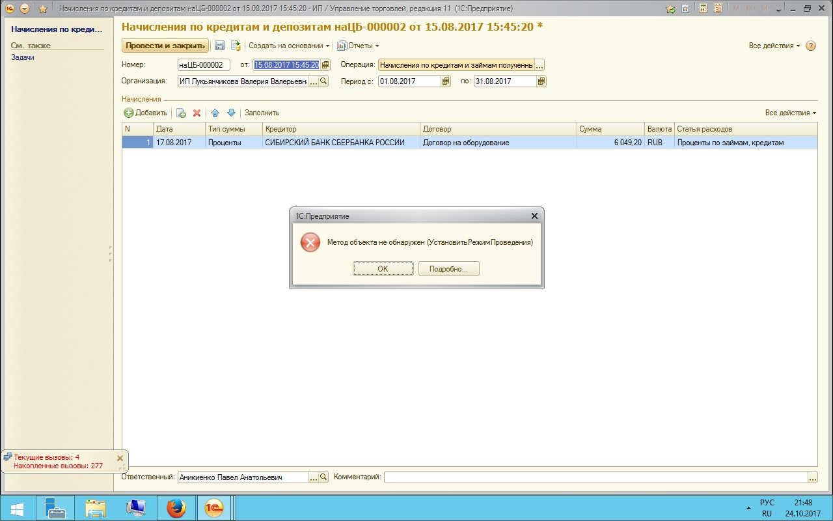Image resolution: width=833 pixels, height=521 pixels.
Task: Expand the Создать на основании dropdown
Action: click(289, 46)
